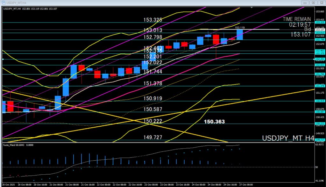The height and width of the screenshot is (187, 326).
Task: Click the 151.378 cyan price tag on axis
Action: tap(320, 86)
